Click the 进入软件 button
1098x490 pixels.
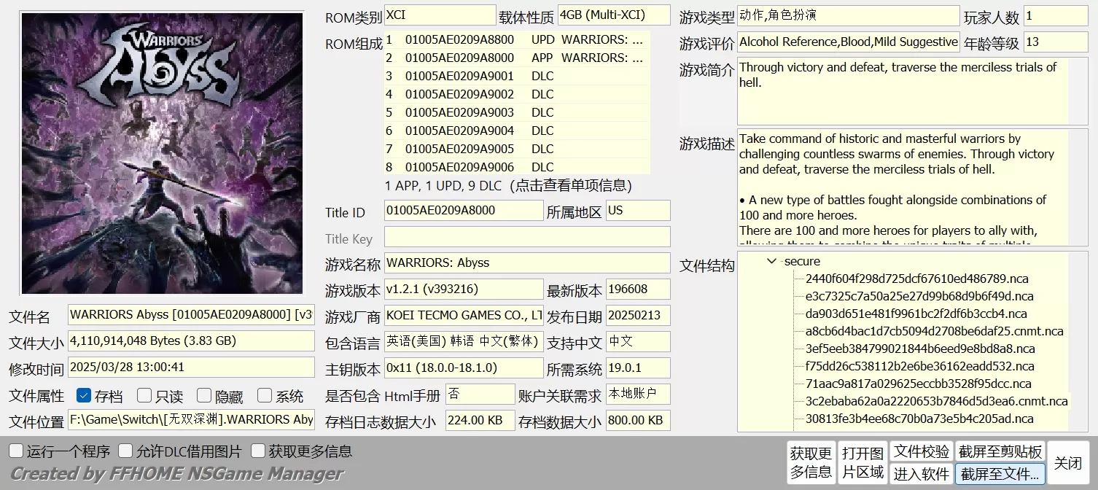[922, 472]
